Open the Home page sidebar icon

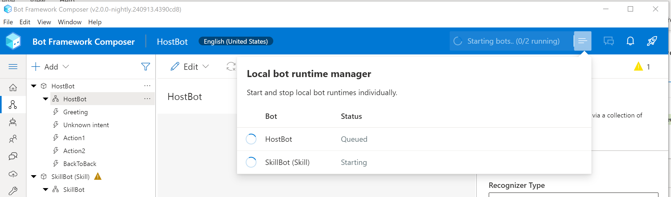tap(13, 88)
